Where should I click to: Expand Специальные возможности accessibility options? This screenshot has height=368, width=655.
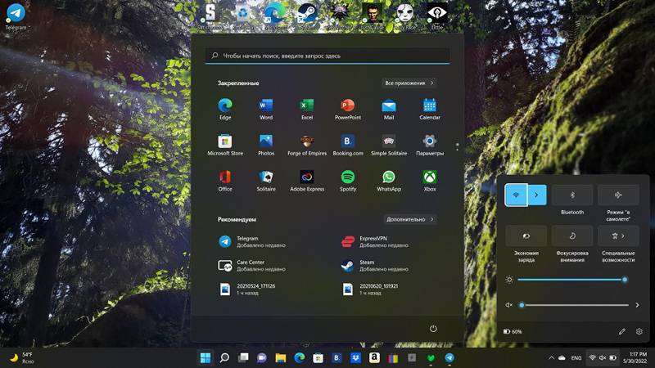[618, 236]
